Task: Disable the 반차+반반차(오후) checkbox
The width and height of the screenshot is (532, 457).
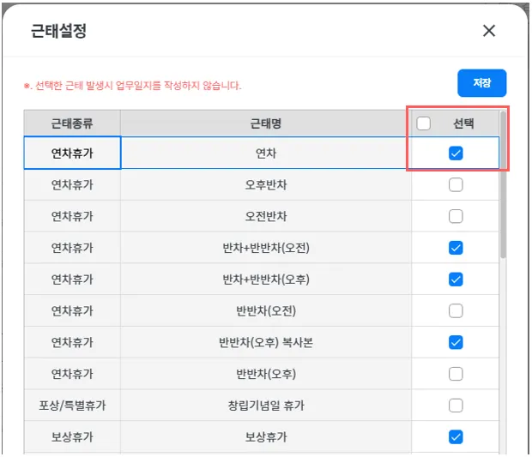Action: (x=456, y=279)
